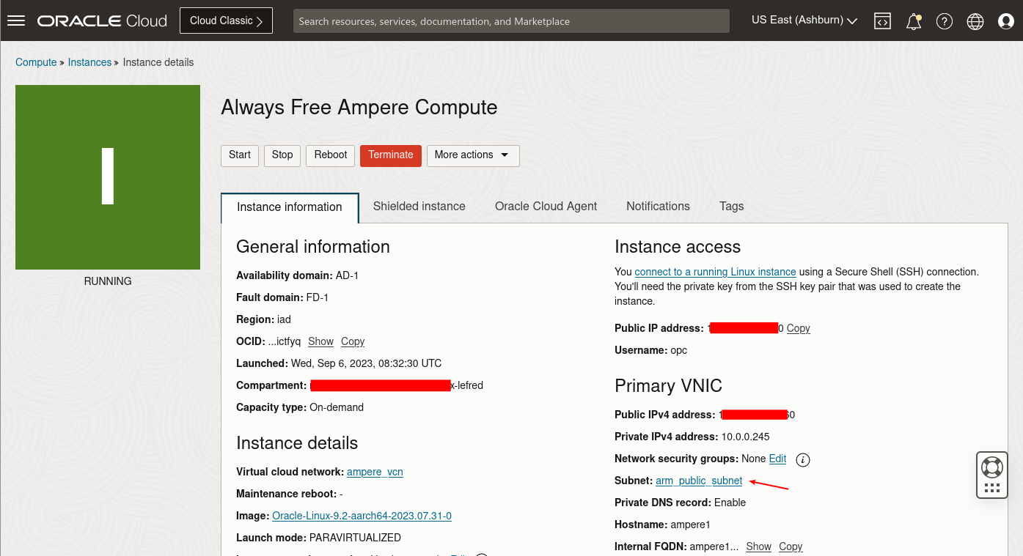The image size is (1023, 556).
Task: Click the Private DNS record value Enable
Action: click(730, 503)
